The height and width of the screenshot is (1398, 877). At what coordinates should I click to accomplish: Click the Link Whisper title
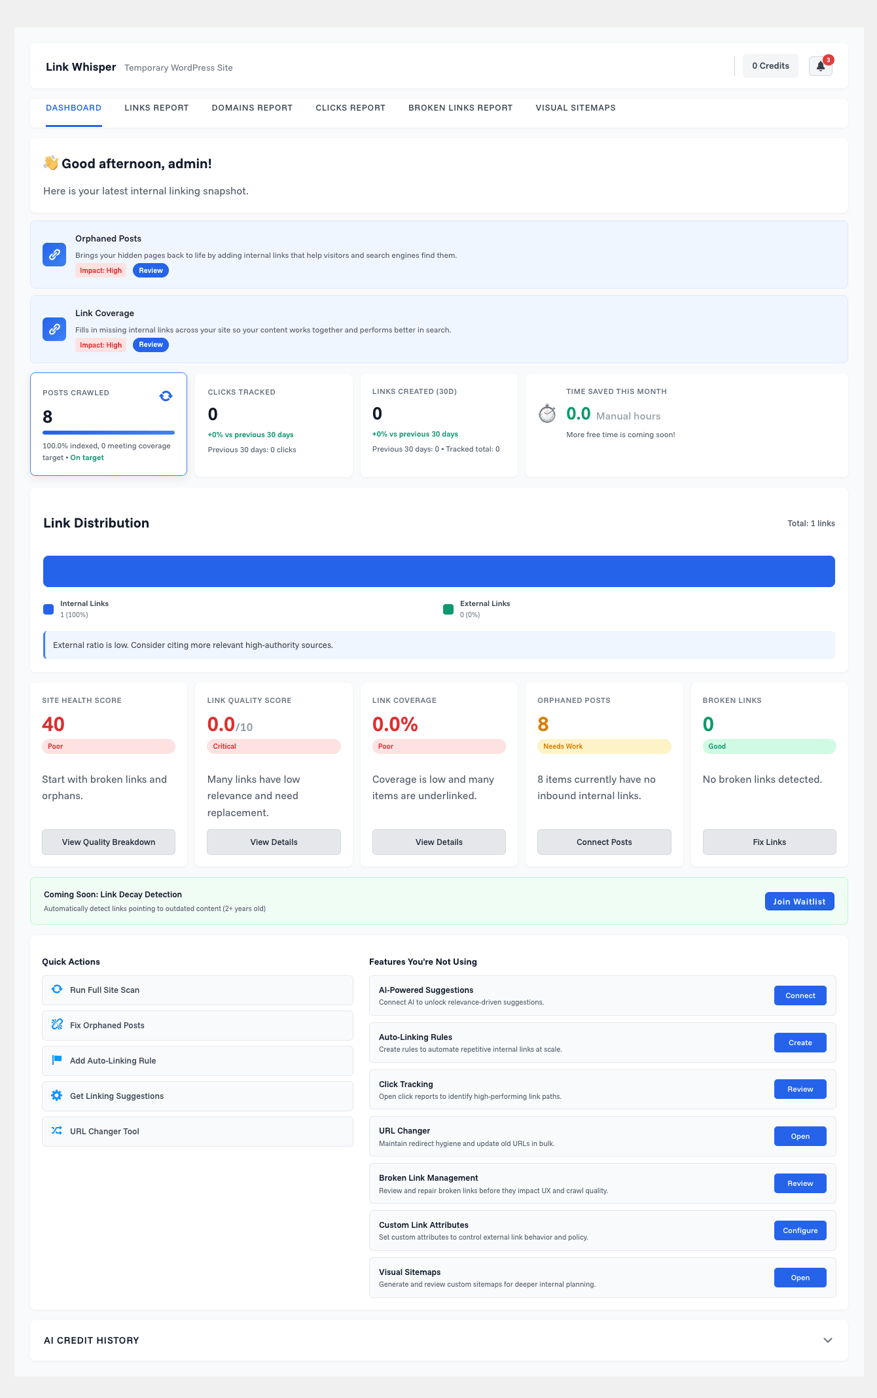[81, 67]
